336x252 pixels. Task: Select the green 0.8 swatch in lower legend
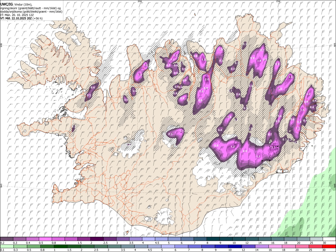[47, 246]
